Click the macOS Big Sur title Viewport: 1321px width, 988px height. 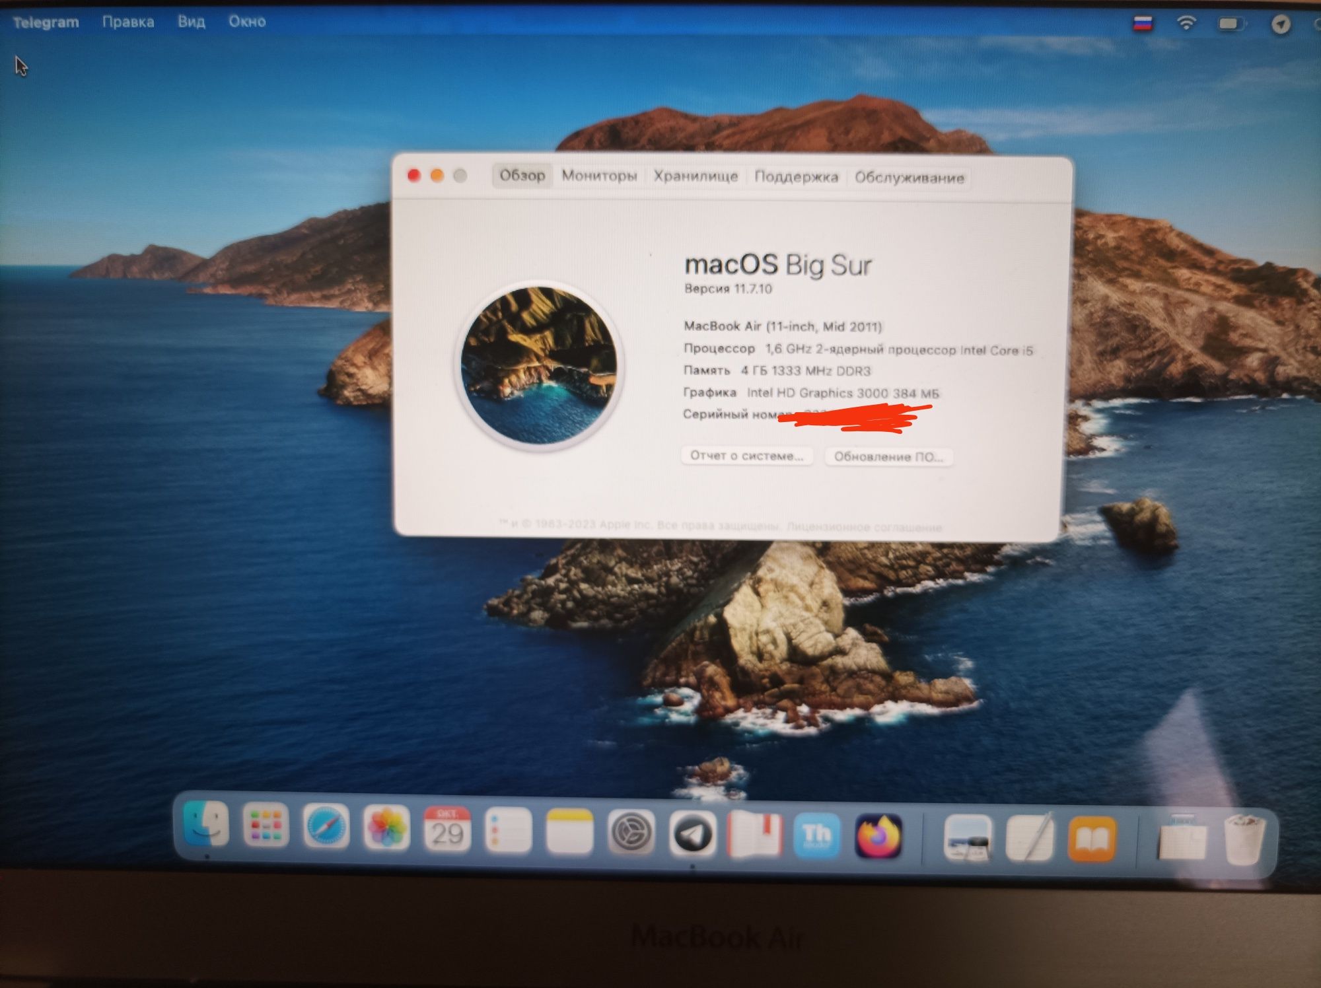pos(778,265)
